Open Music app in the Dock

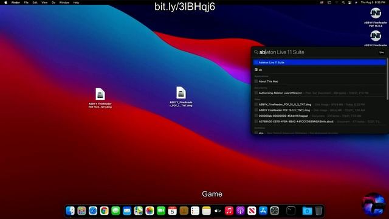point(229,211)
